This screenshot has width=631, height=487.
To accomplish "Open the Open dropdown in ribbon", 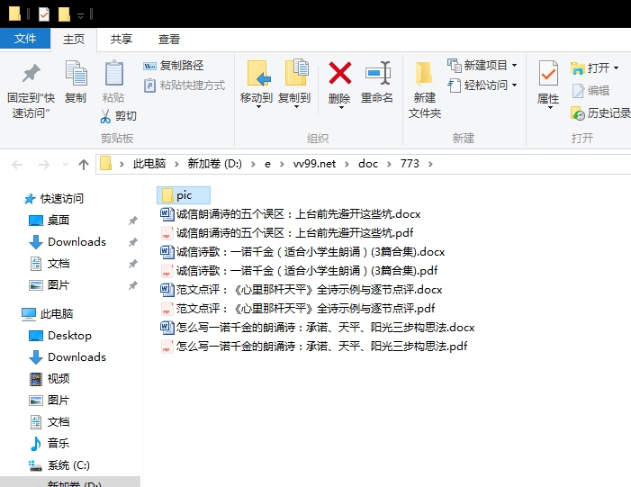I will coord(595,68).
